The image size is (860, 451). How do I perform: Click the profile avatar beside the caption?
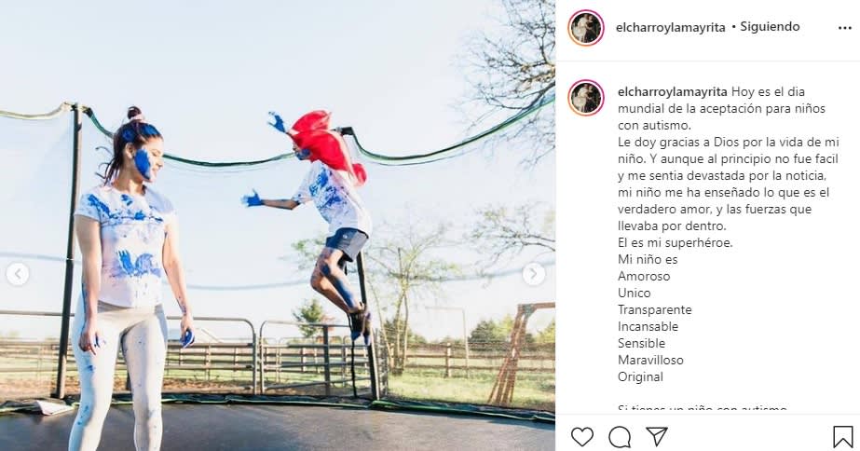[x=586, y=98]
